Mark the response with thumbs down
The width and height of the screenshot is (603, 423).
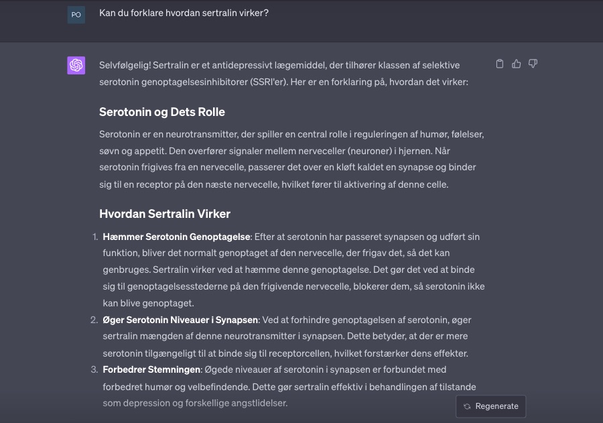pyautogui.click(x=533, y=64)
